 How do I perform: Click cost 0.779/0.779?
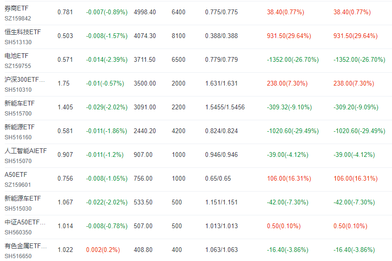(221, 60)
